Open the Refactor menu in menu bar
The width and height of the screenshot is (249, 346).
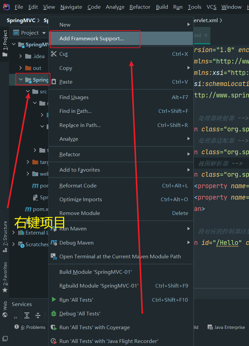(140, 7)
